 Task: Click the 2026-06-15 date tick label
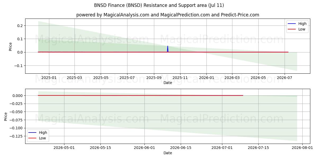coord(181,148)
